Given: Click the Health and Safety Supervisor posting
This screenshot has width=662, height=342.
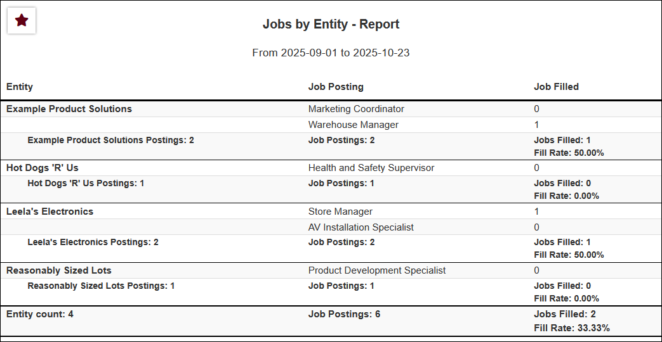Looking at the screenshot, I should pos(371,168).
